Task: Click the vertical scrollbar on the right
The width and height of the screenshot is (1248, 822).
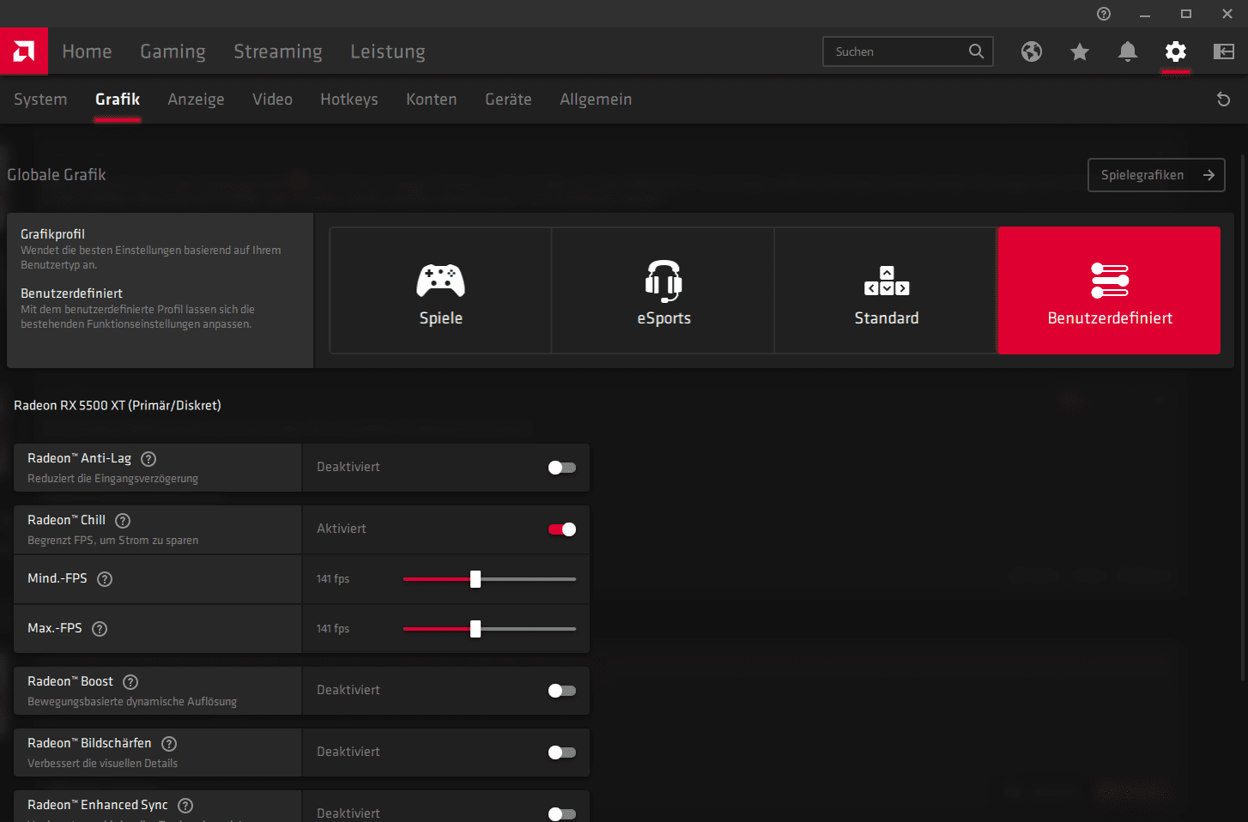Action: pyautogui.click(x=1244, y=418)
